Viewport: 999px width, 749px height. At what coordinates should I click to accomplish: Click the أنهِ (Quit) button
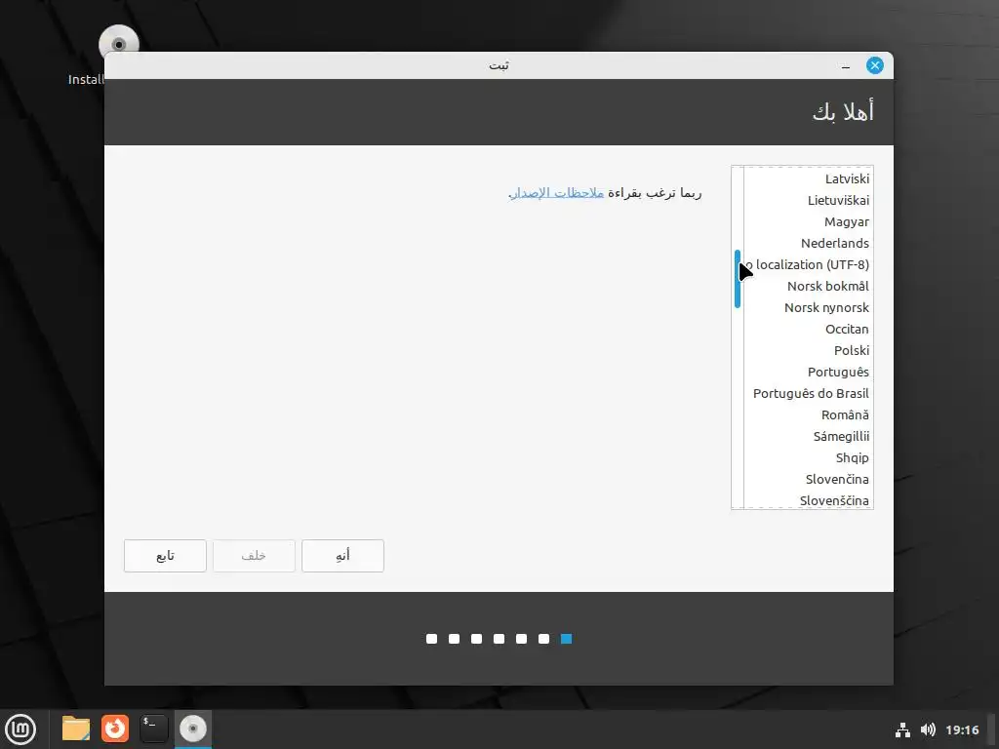[x=342, y=556]
